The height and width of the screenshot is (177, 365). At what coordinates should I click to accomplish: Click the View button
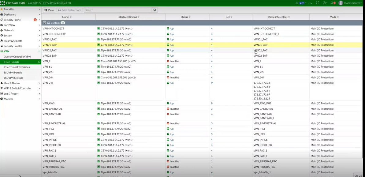pyautogui.click(x=49, y=10)
